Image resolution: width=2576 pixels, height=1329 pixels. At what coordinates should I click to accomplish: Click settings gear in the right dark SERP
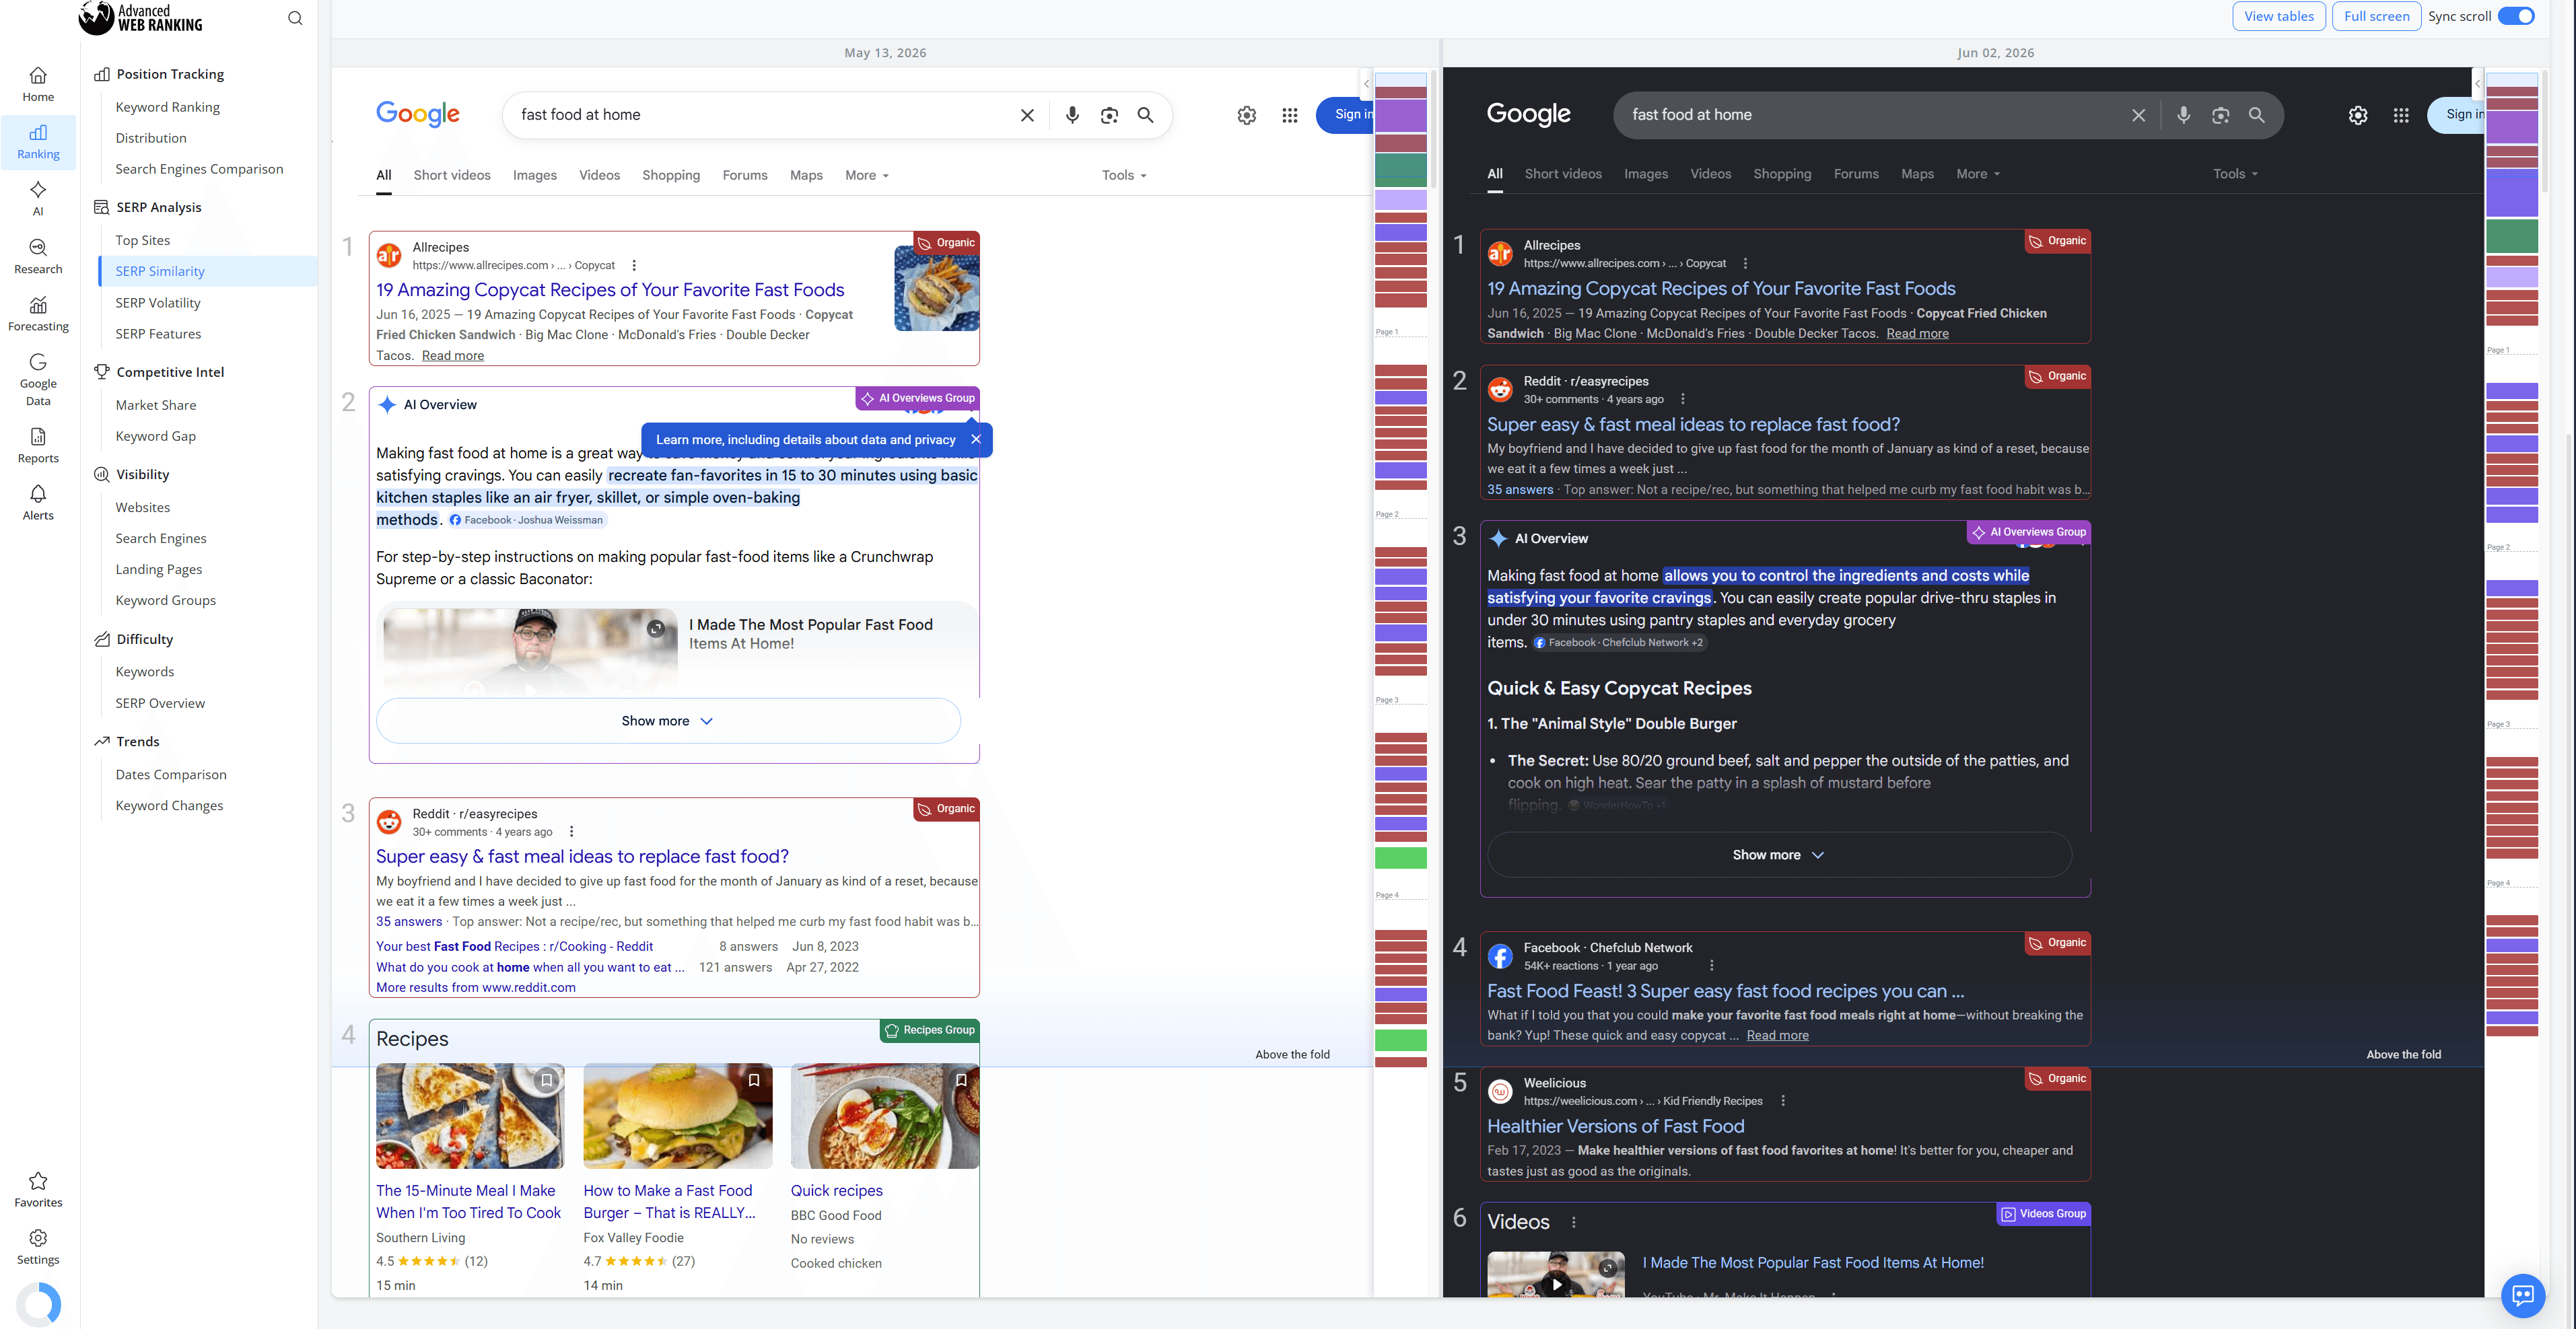click(x=2358, y=115)
